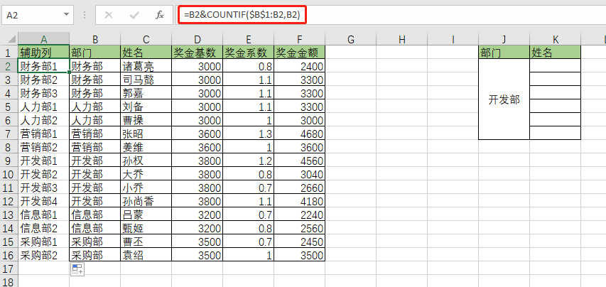The width and height of the screenshot is (606, 287).
Task: Click the name 孙权
Action: [x=133, y=161]
